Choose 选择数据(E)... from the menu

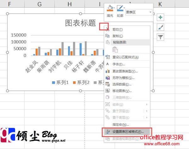tap(127, 84)
